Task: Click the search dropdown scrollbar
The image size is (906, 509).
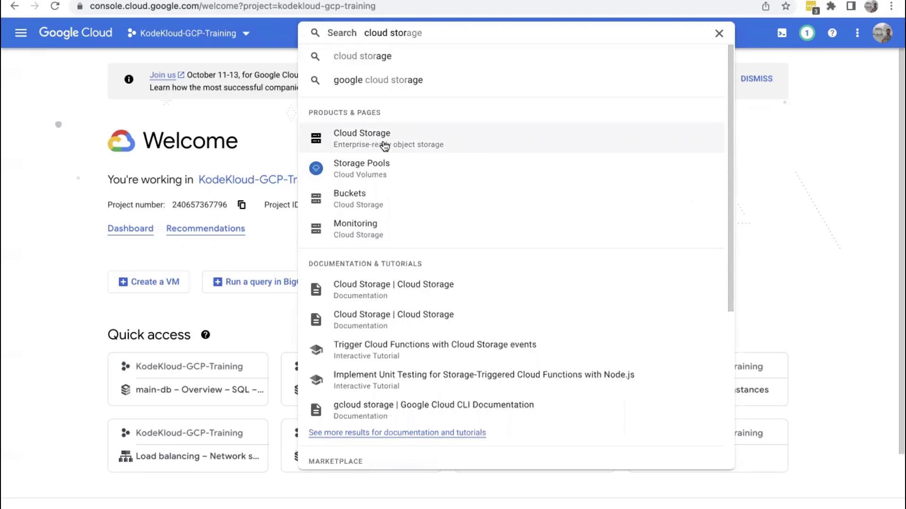Action: 730,179
